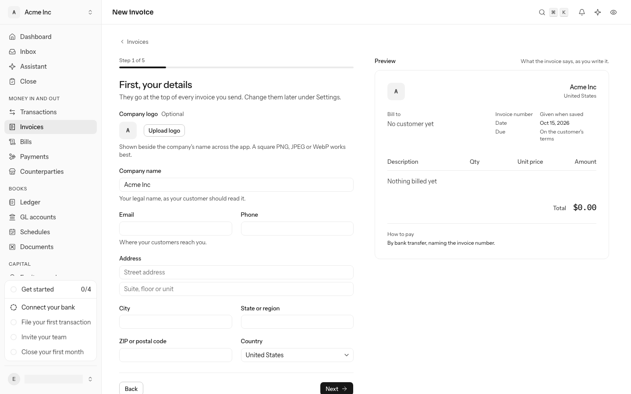Focus the Phone input field
Viewport: 631px width, 394px height.
pyautogui.click(x=297, y=229)
